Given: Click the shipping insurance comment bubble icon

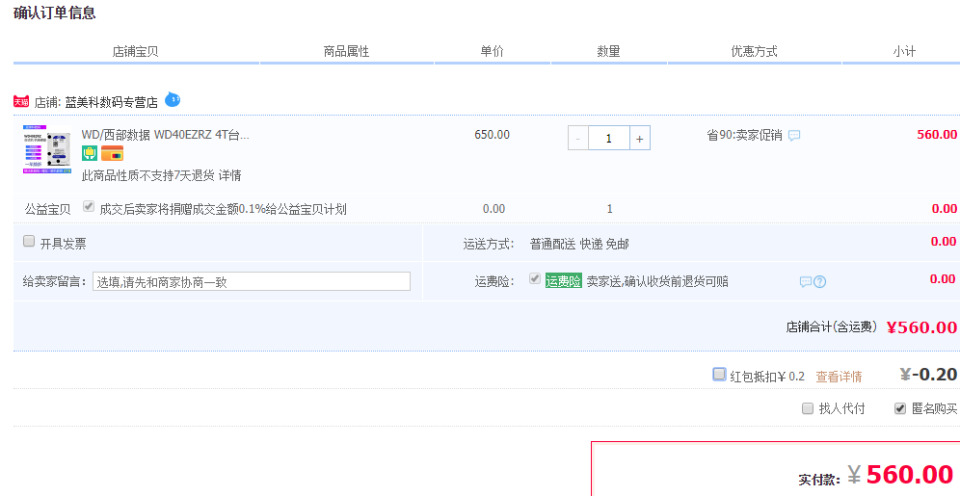Looking at the screenshot, I should pos(806,282).
